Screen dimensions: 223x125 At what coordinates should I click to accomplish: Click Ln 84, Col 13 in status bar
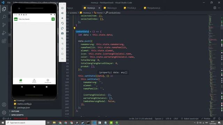[141, 119]
